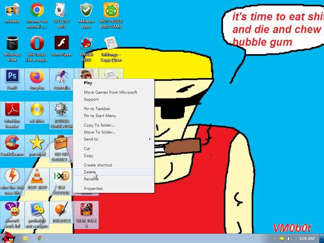Image resolution: width=324 pixels, height=243 pixels.
Task: Choose Cut from the context menu
Action: click(x=114, y=149)
